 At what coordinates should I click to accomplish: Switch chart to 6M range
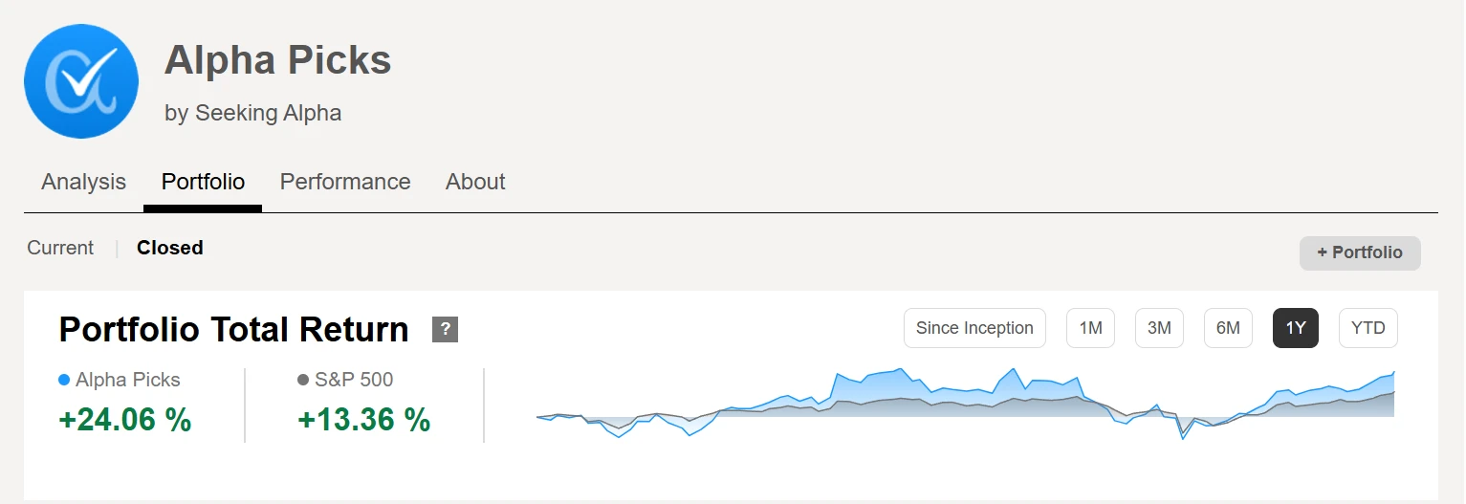tap(1228, 328)
